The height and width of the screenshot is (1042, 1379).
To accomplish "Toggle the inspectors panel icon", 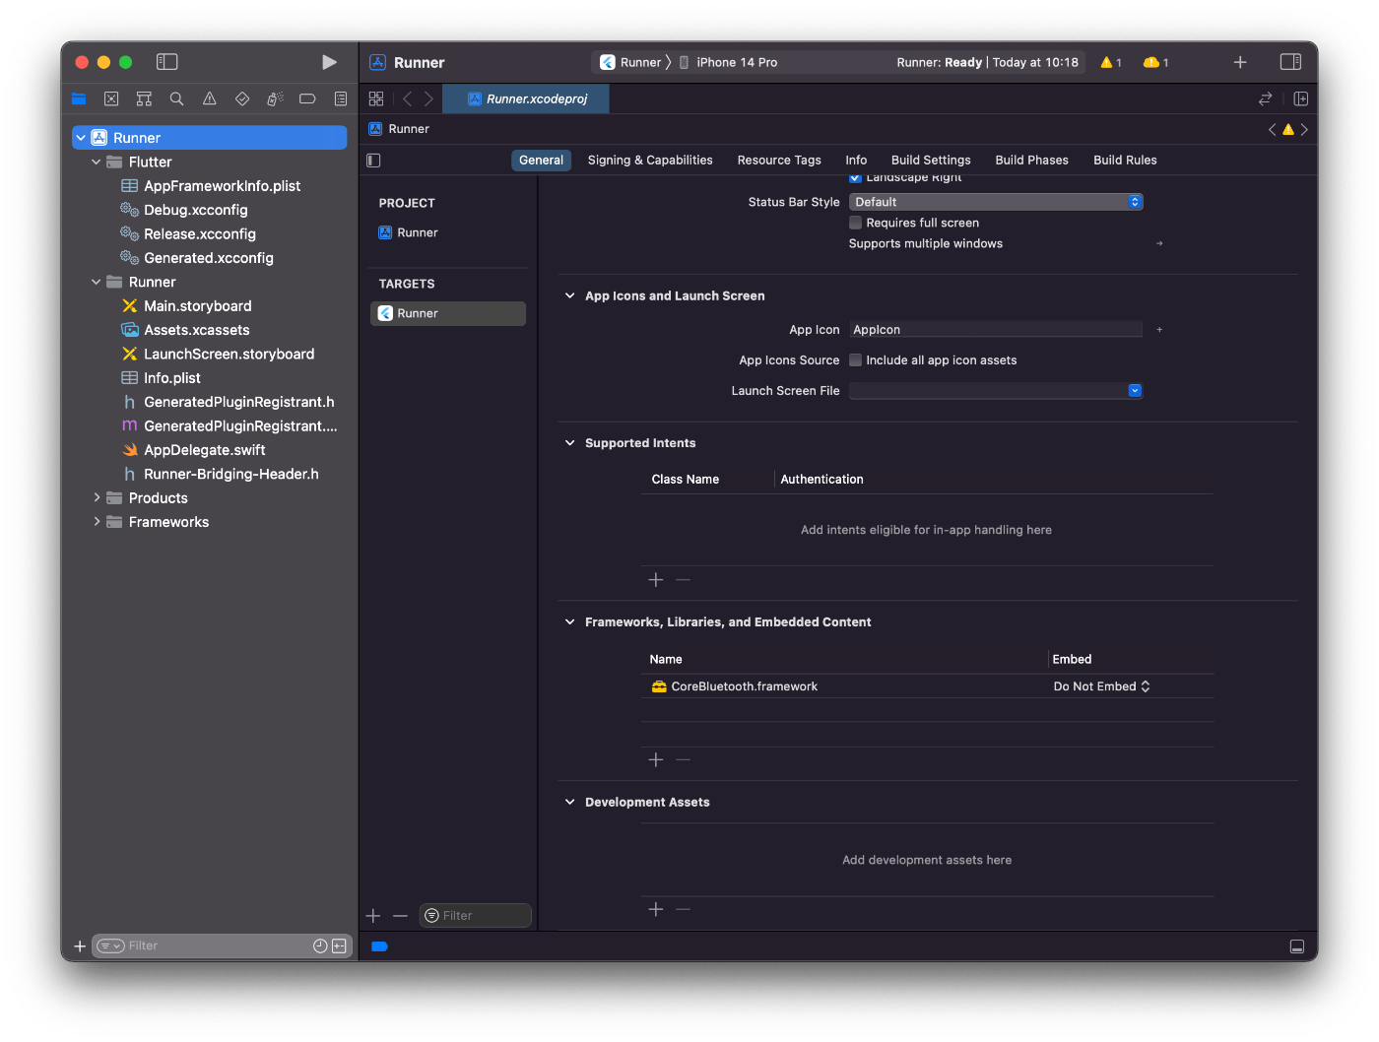I will pyautogui.click(x=1290, y=62).
